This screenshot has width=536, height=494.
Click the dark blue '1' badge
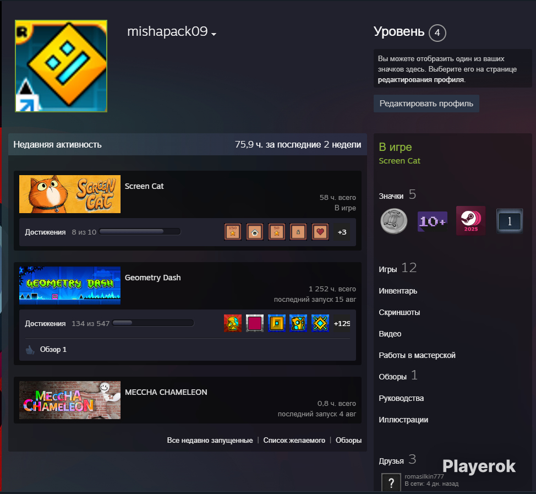pyautogui.click(x=510, y=221)
